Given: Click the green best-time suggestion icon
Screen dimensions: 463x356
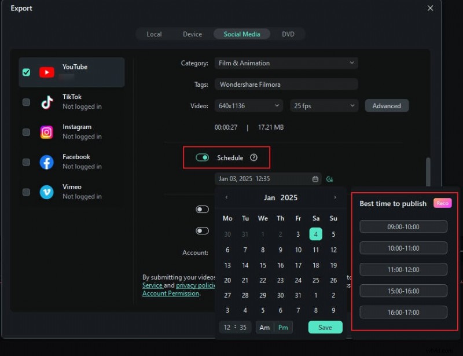Looking at the screenshot, I should (x=329, y=179).
